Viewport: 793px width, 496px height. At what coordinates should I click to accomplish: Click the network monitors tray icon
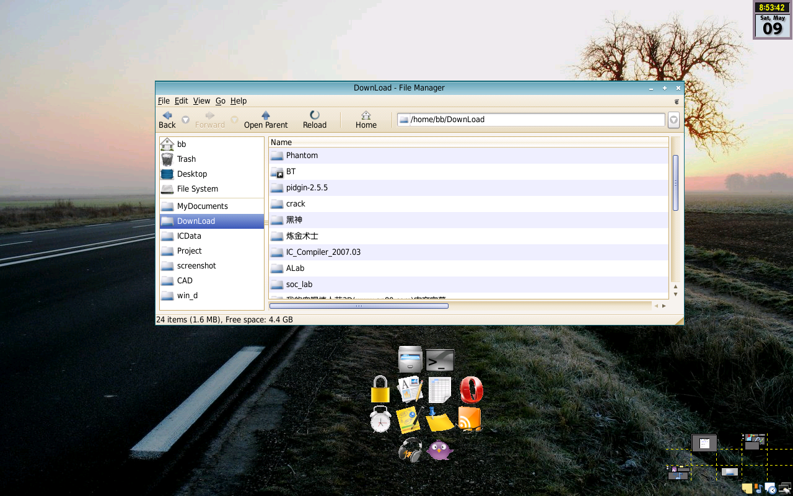[x=784, y=489]
